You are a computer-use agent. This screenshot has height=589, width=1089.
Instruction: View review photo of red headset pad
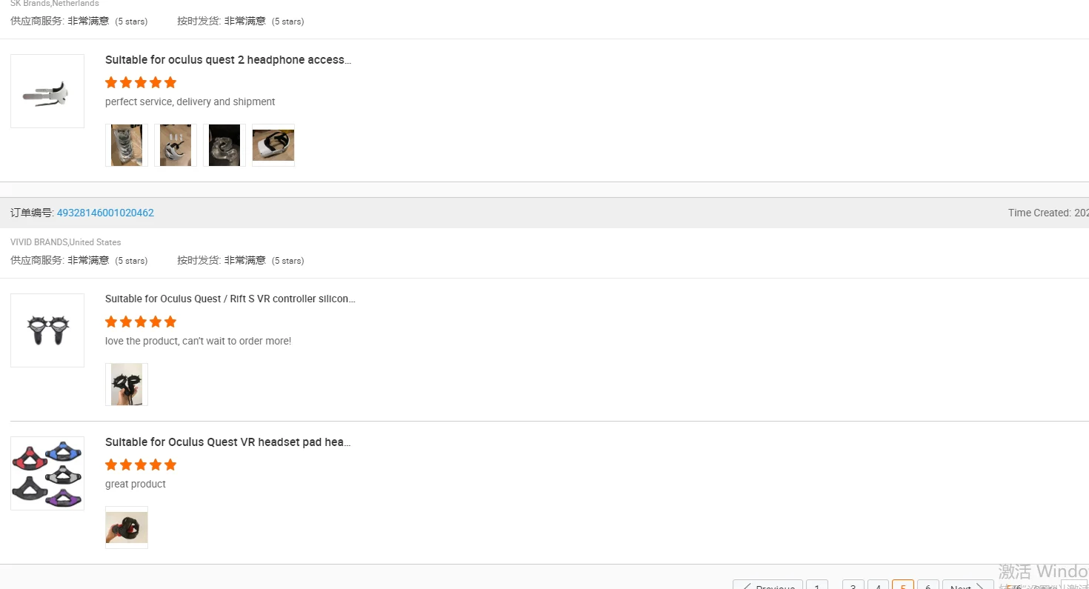pyautogui.click(x=127, y=528)
